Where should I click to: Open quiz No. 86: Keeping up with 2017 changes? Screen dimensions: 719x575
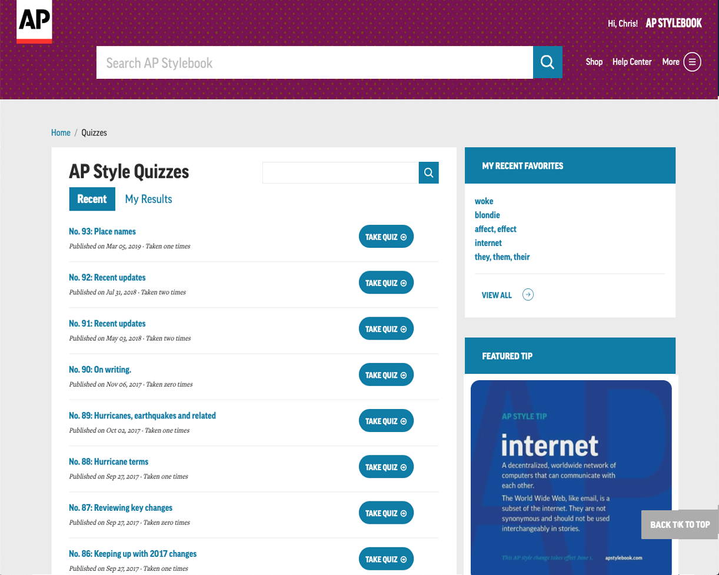(x=133, y=554)
